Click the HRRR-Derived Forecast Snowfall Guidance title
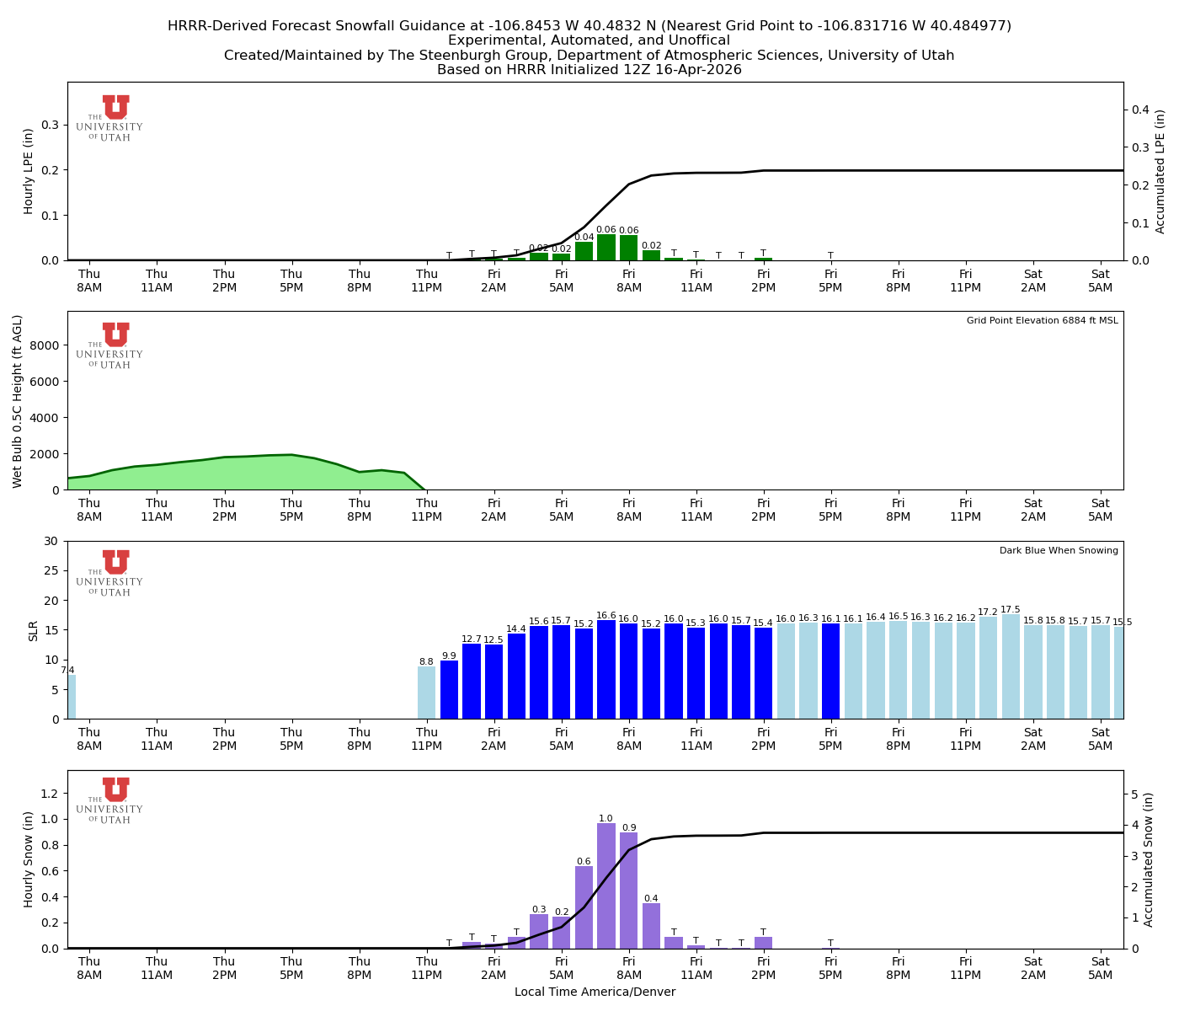1179x1011 pixels. [589, 25]
